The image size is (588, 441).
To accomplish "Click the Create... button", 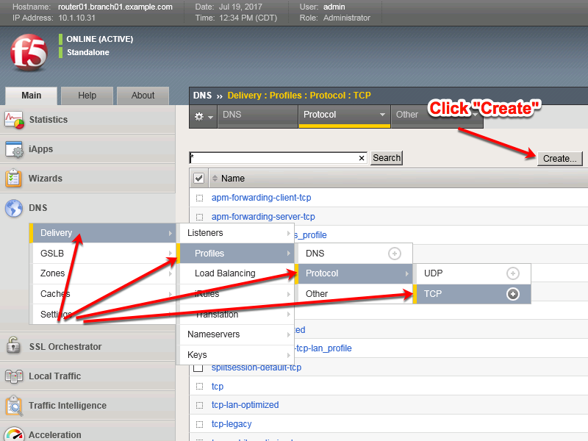I will [x=559, y=159].
